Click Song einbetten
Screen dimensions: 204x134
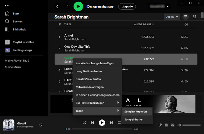pyautogui.click(x=137, y=119)
